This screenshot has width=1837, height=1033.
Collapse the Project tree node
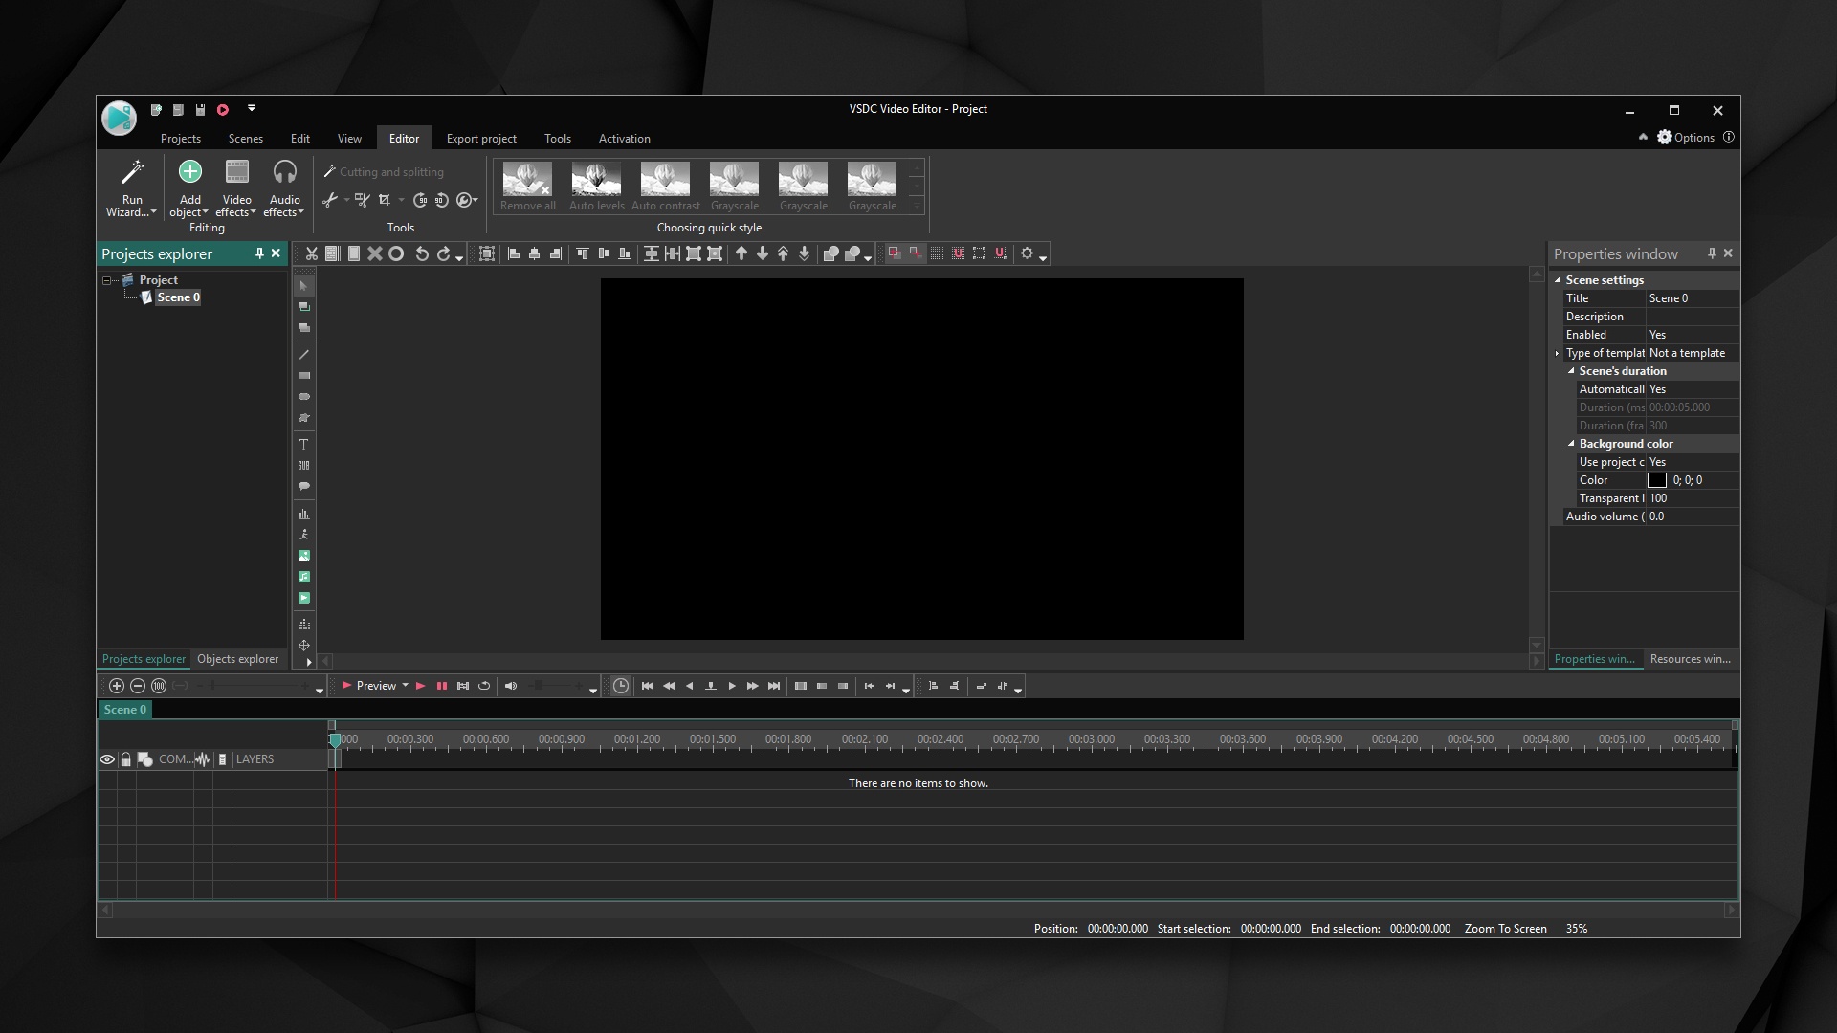pos(107,280)
